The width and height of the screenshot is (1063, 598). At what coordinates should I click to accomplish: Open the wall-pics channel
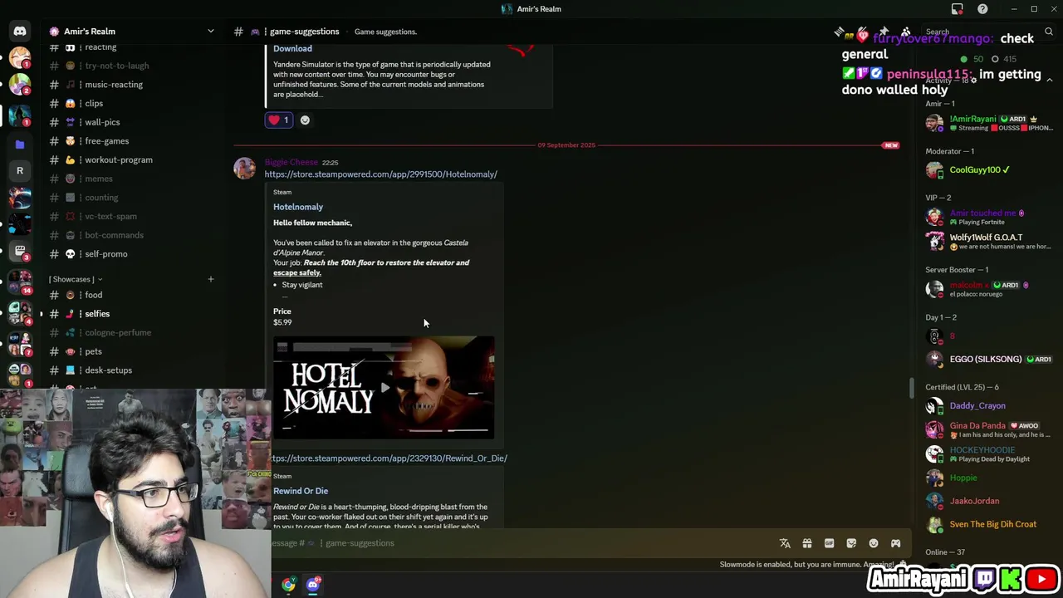pos(102,122)
